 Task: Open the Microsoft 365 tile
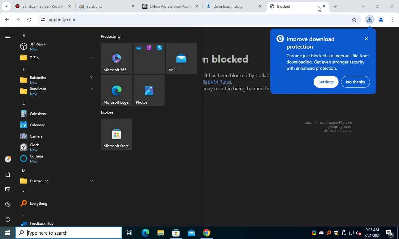117,58
